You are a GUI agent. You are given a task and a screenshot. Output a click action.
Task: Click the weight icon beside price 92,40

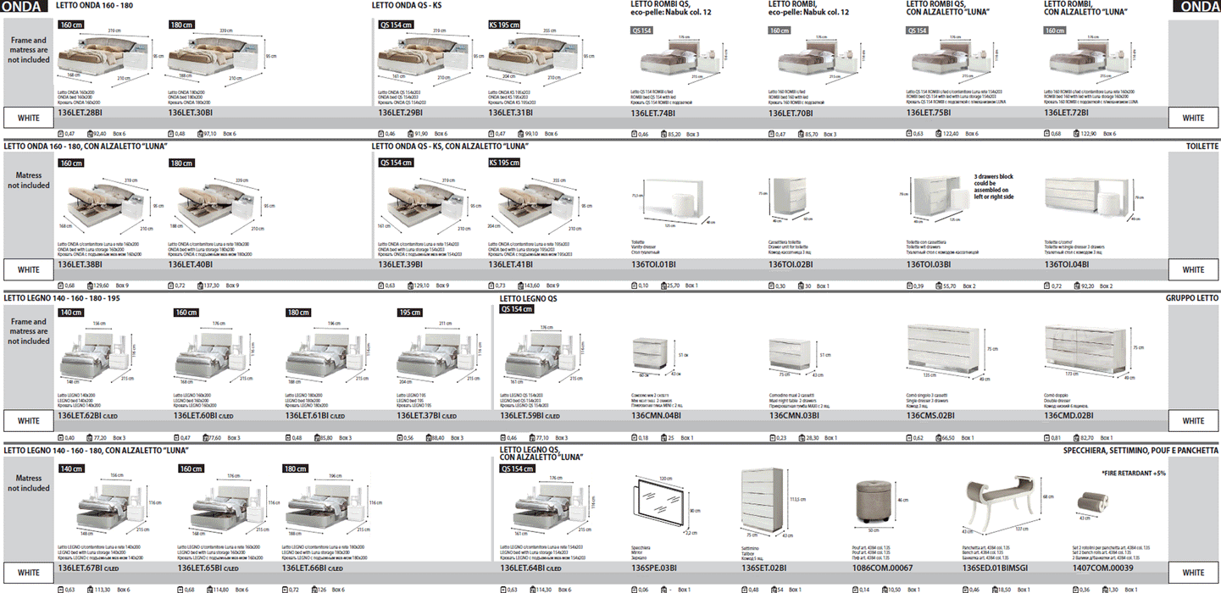click(90, 133)
